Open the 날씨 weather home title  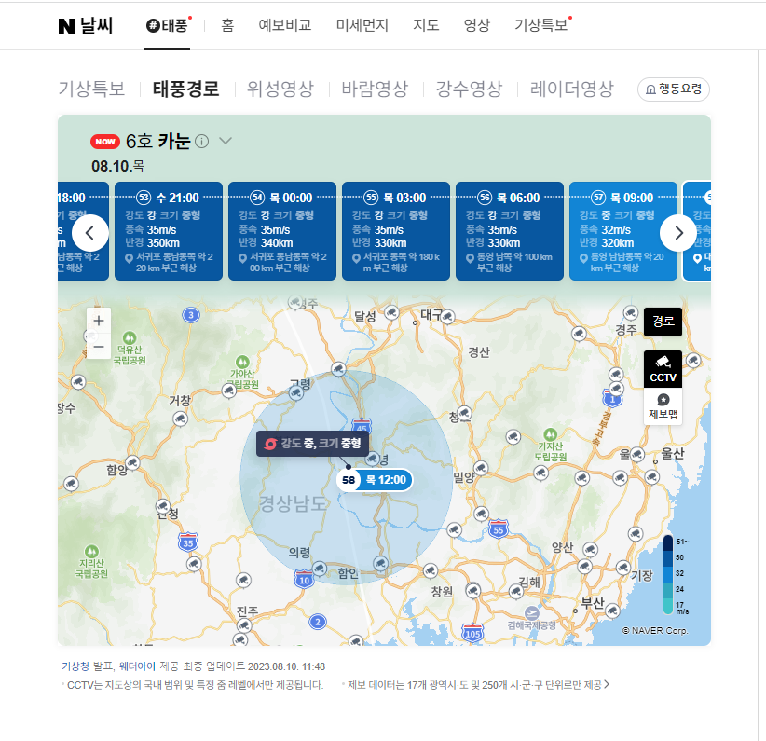pos(96,26)
